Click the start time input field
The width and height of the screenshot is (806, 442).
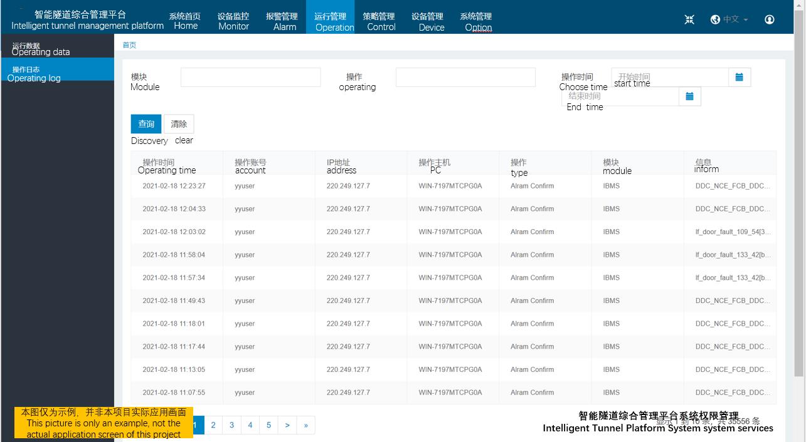click(670, 77)
